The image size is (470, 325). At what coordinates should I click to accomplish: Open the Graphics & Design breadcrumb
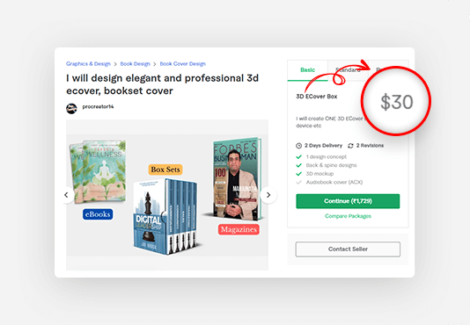[x=88, y=64]
